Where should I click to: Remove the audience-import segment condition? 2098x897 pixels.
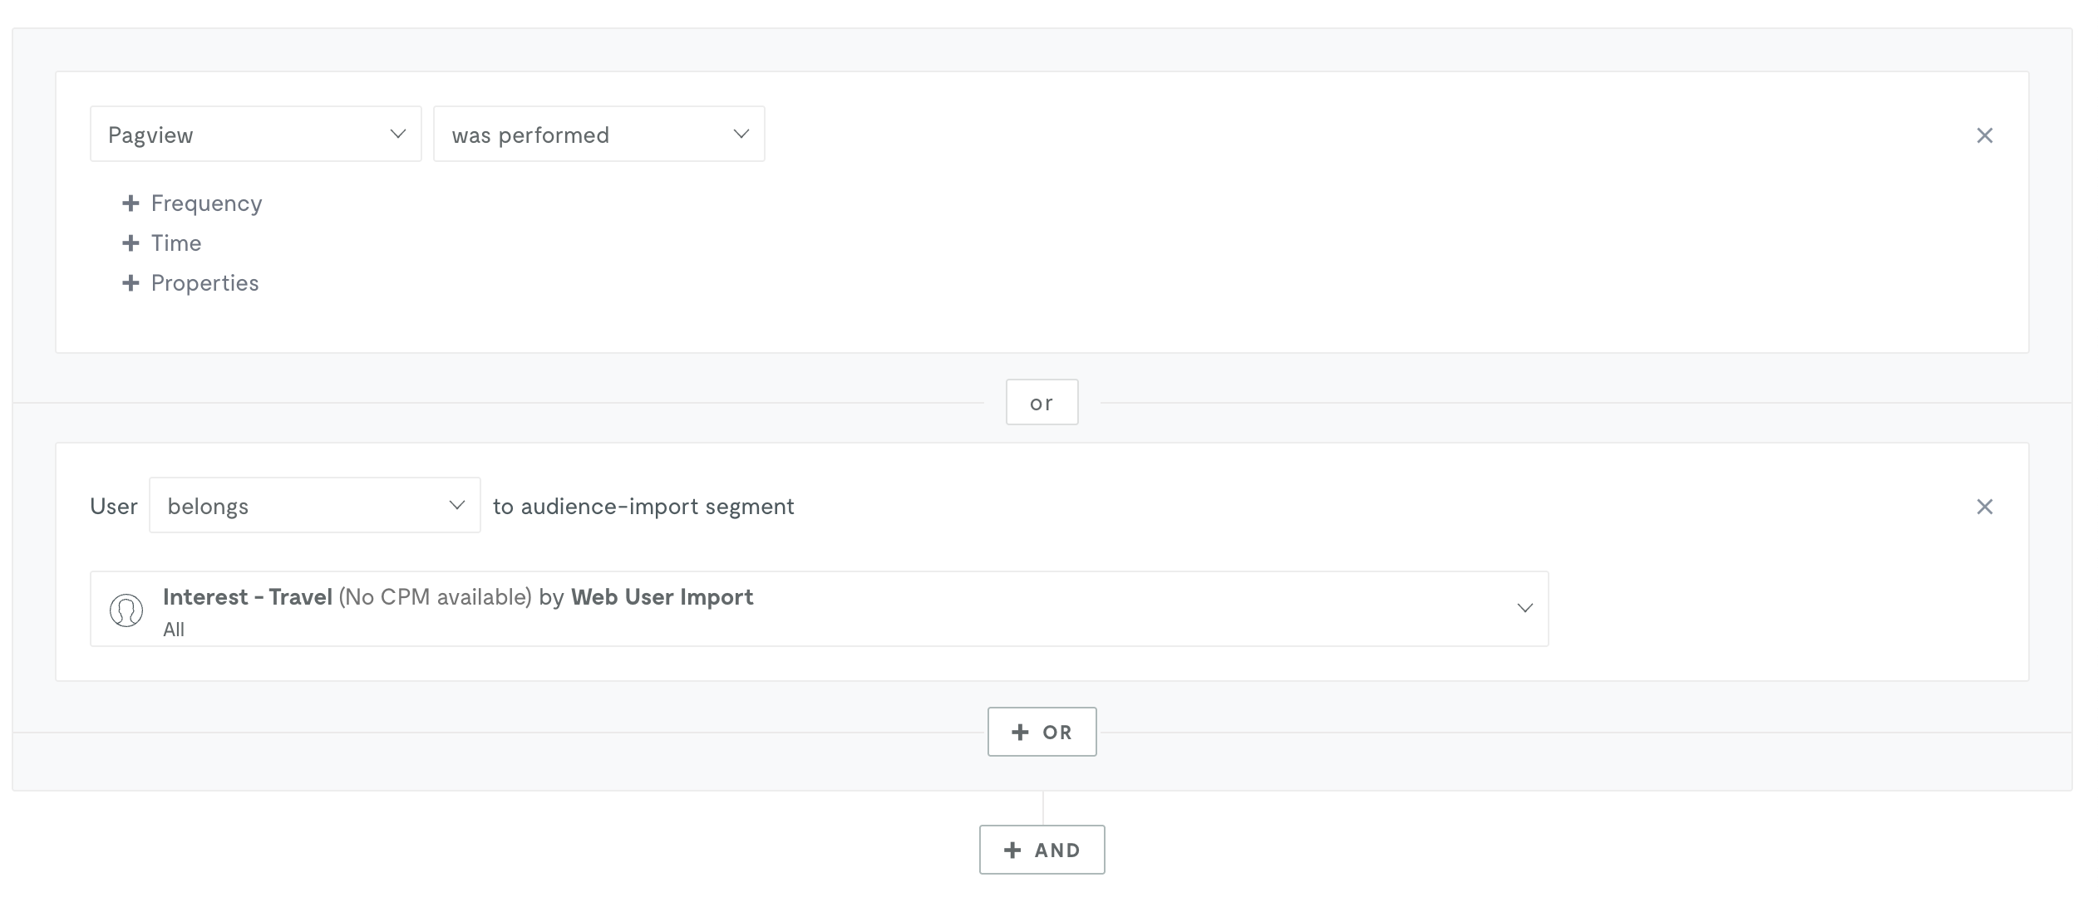point(1985,505)
